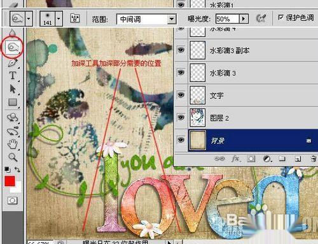This screenshot has height=244, width=318.
Task: Select the Hand tool
Action: 12,145
